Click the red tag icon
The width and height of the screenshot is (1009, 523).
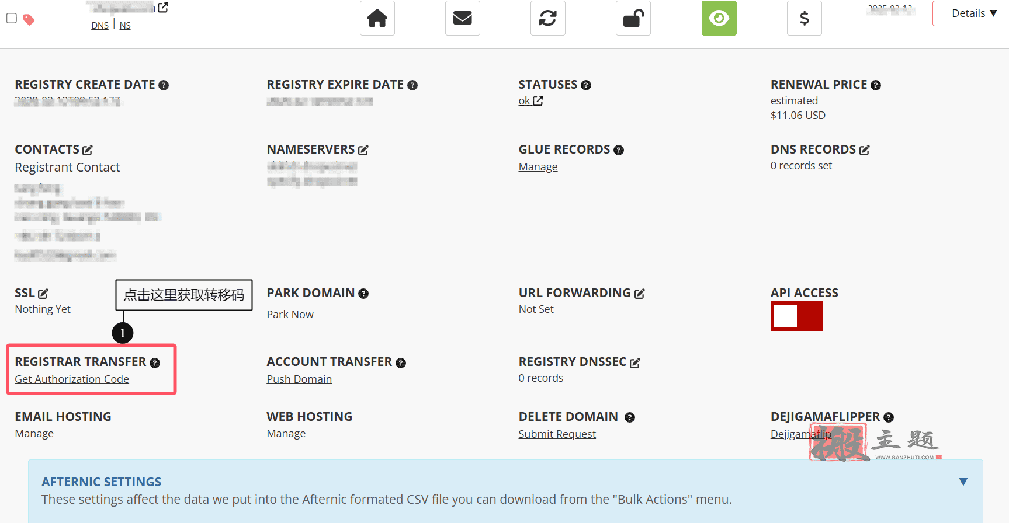tap(29, 20)
